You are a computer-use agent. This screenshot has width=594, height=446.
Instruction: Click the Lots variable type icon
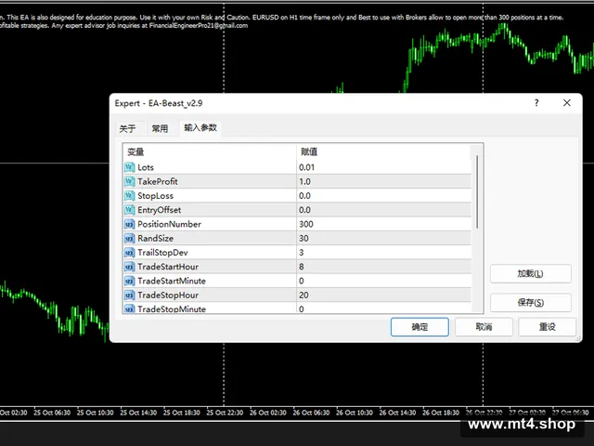tap(130, 167)
